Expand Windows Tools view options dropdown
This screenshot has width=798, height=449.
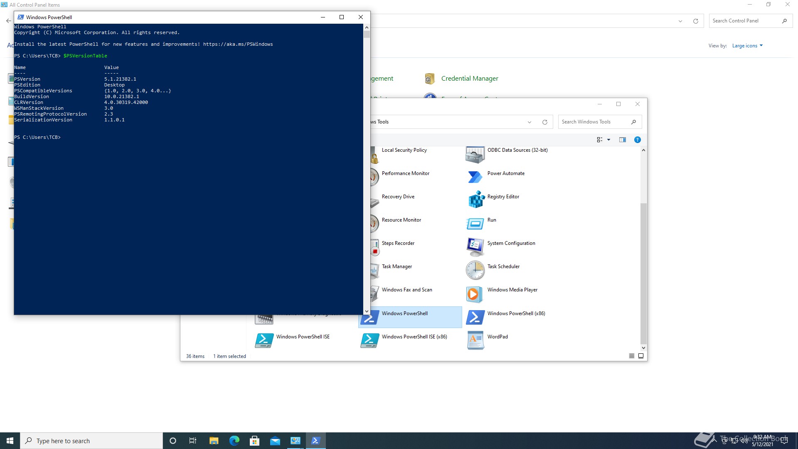click(608, 140)
